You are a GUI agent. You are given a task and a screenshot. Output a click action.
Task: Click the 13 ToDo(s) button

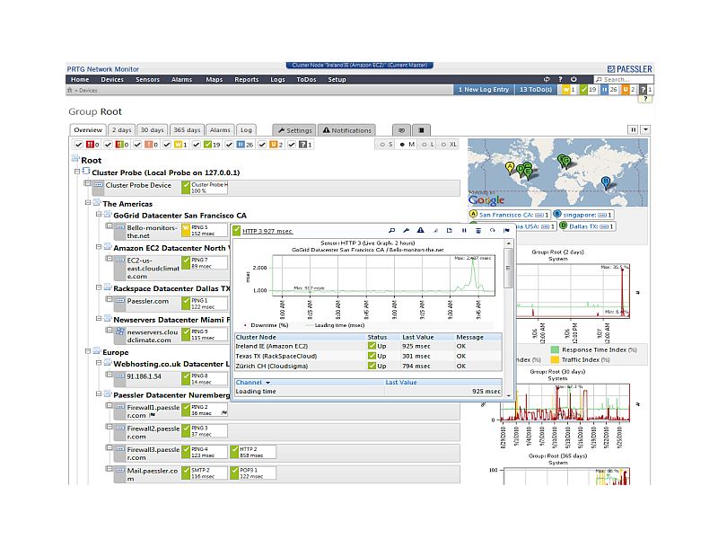click(x=536, y=90)
